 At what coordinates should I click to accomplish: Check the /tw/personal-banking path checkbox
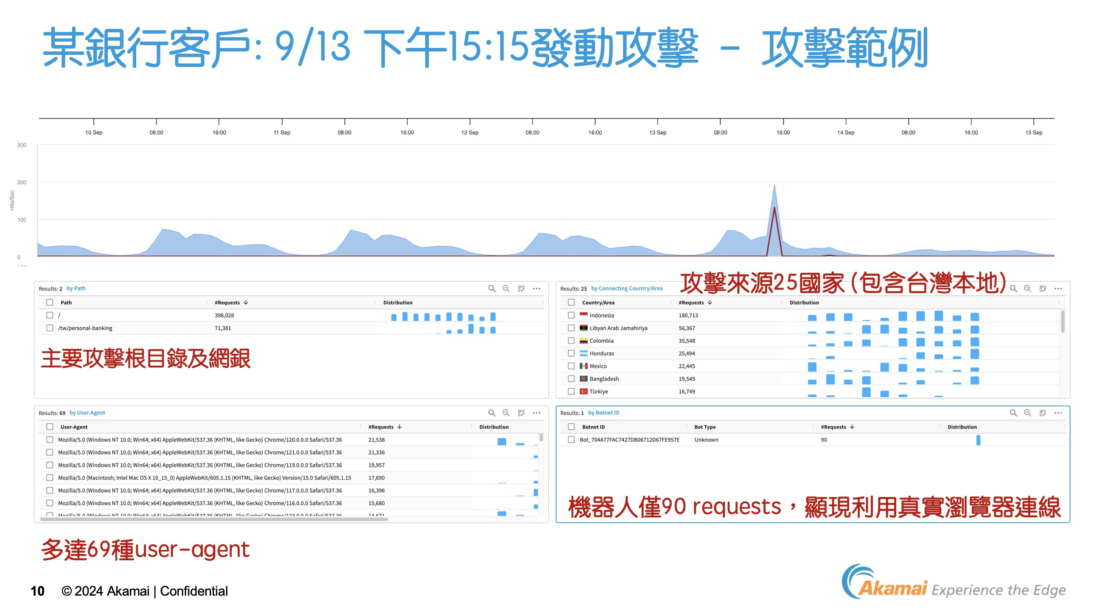(x=50, y=328)
